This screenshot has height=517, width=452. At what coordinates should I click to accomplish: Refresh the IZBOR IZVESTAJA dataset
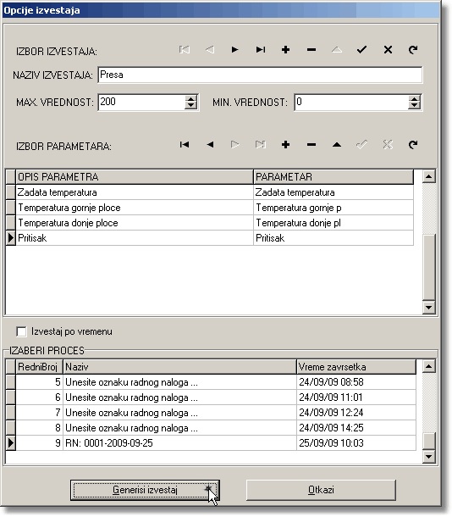(x=413, y=50)
